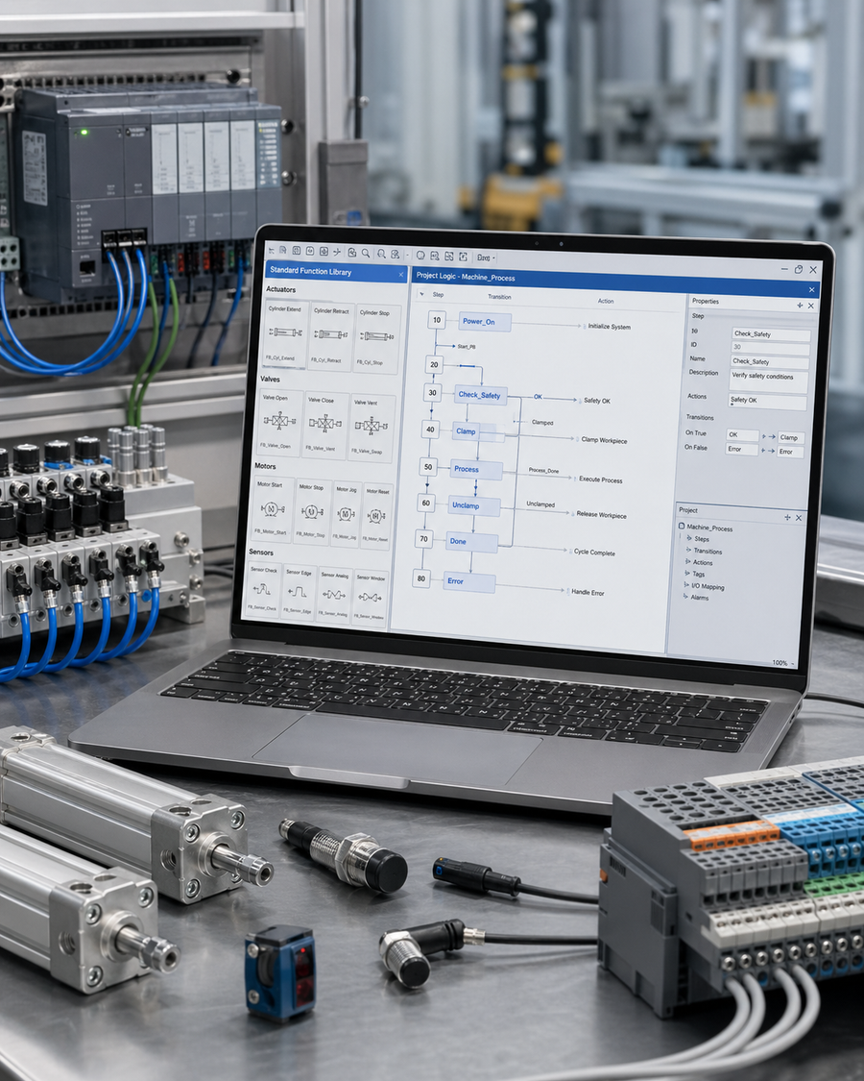Select the Cylinder Stop function block

click(x=375, y=338)
